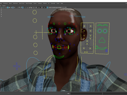Image resolution: width=127 pixels, height=95 pixels.
Task: Click the blue cross control near shoulder
Action: click(x=17, y=66)
